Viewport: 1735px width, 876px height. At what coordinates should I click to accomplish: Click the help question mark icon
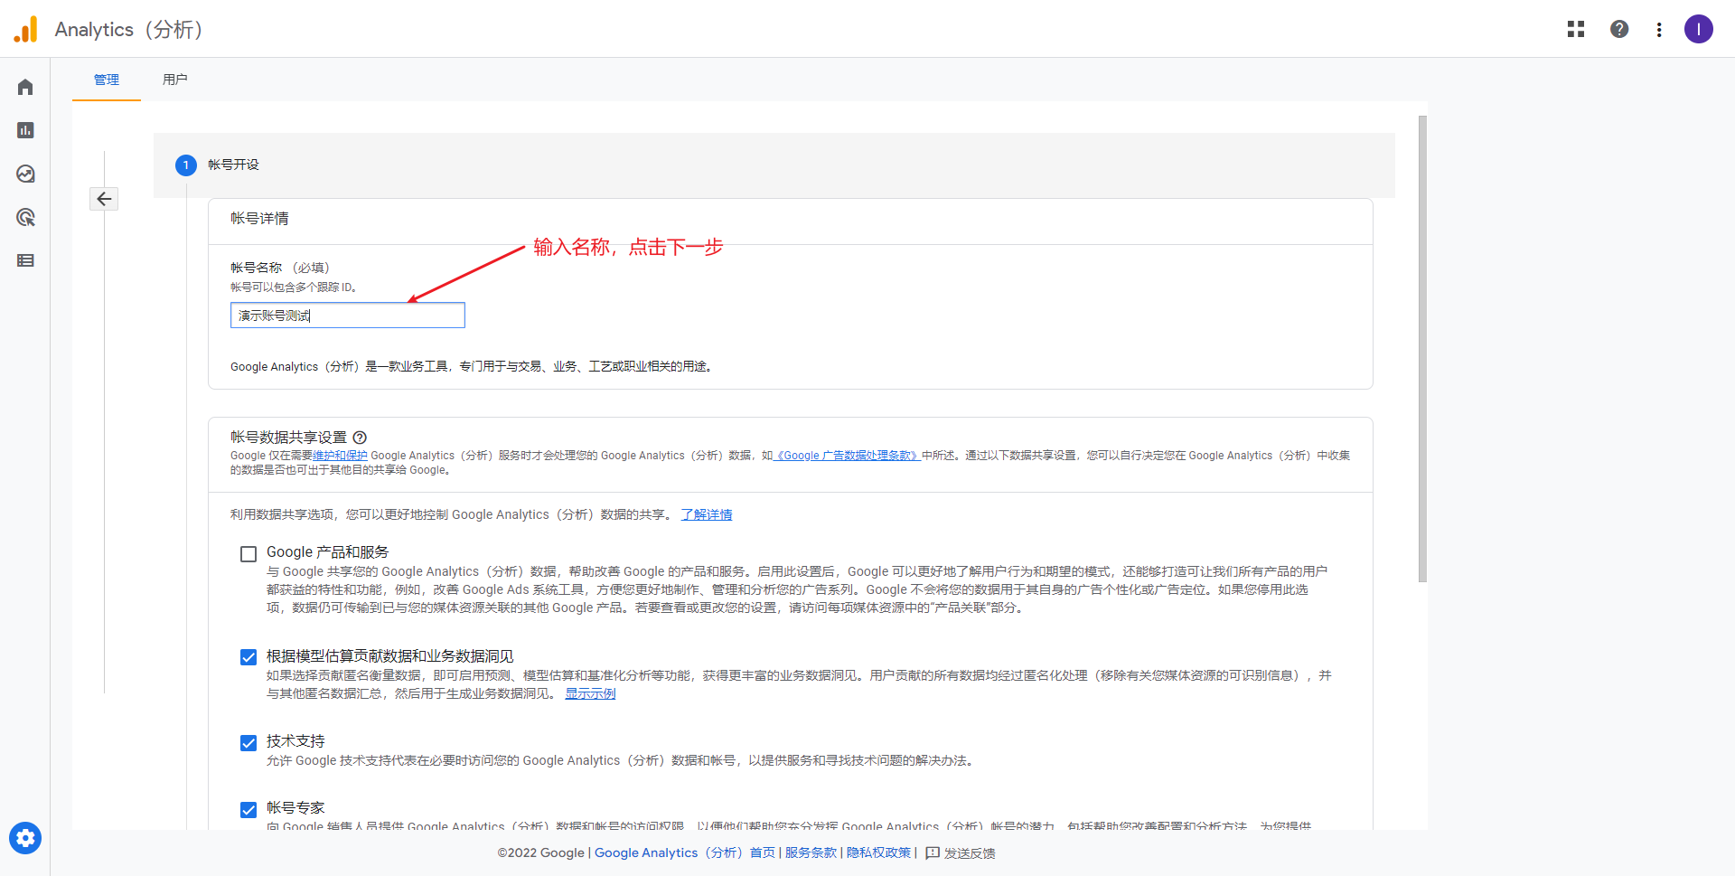(1619, 29)
